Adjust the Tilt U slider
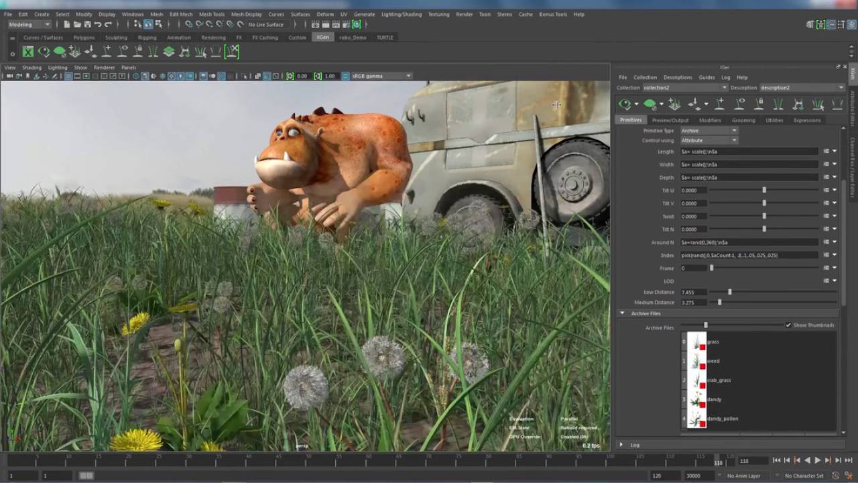Screen dimensions: 858x483 click(x=763, y=191)
